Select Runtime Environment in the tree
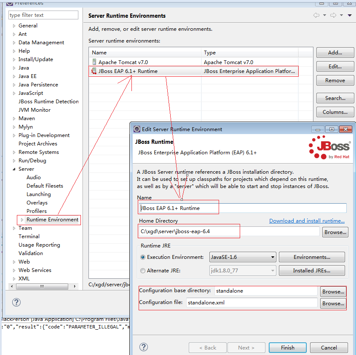 coord(52,220)
